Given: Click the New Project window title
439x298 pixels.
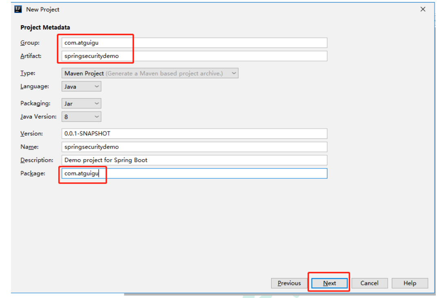Looking at the screenshot, I should [x=42, y=9].
